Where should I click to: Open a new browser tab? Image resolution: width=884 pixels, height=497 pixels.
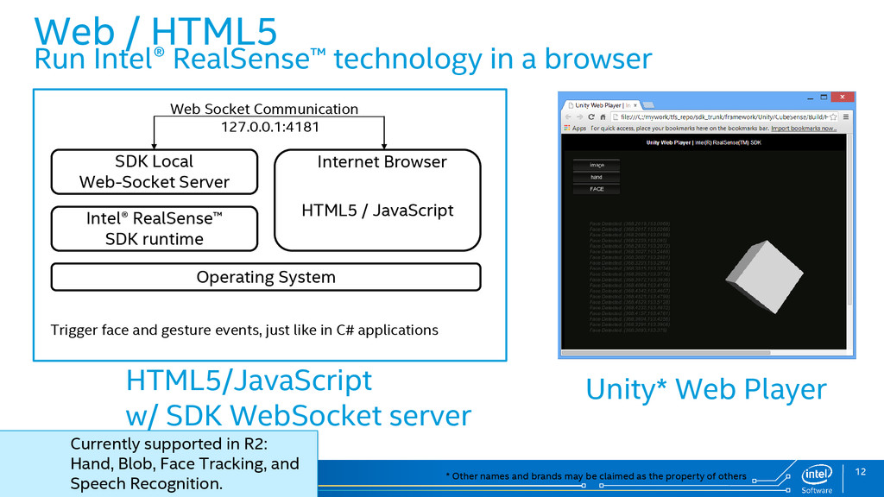[648, 105]
